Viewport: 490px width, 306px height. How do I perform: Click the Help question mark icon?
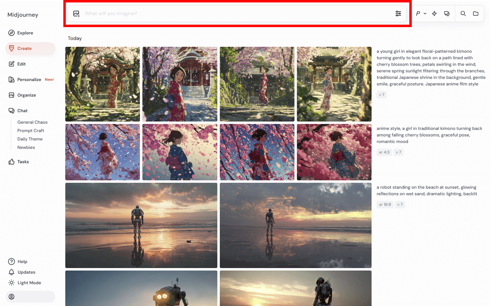(11, 262)
